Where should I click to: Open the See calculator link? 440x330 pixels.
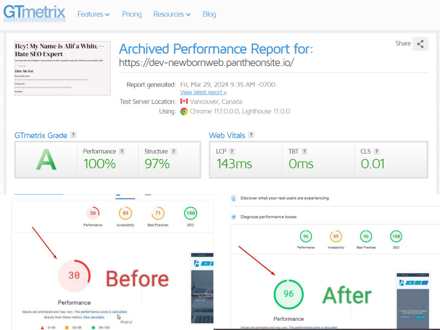point(94,317)
